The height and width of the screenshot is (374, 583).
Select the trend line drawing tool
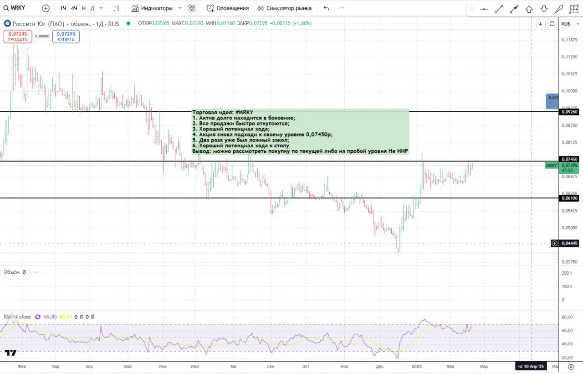(x=499, y=9)
